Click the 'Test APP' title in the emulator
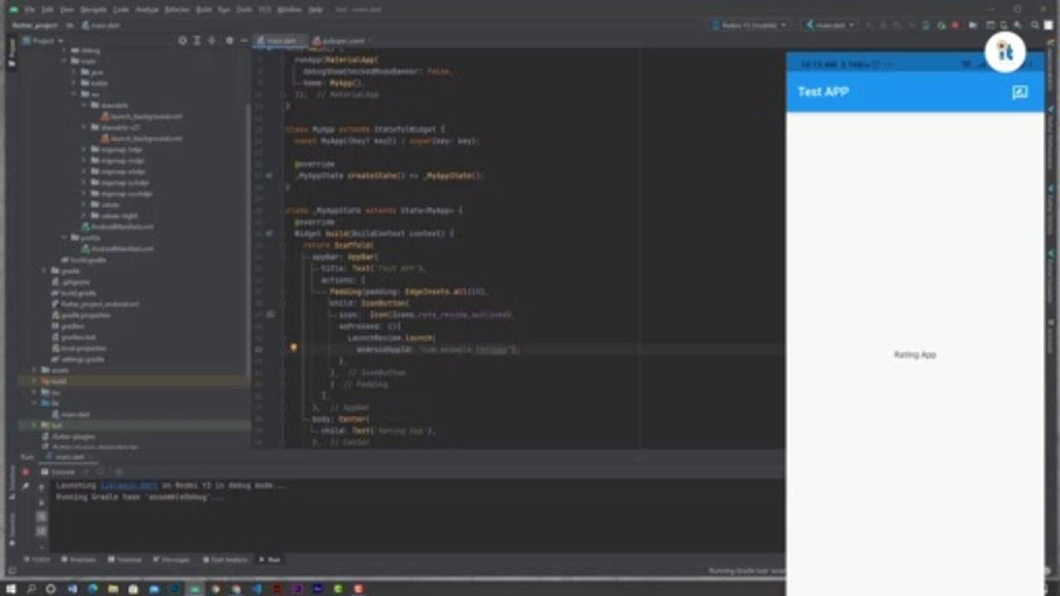 click(x=822, y=92)
